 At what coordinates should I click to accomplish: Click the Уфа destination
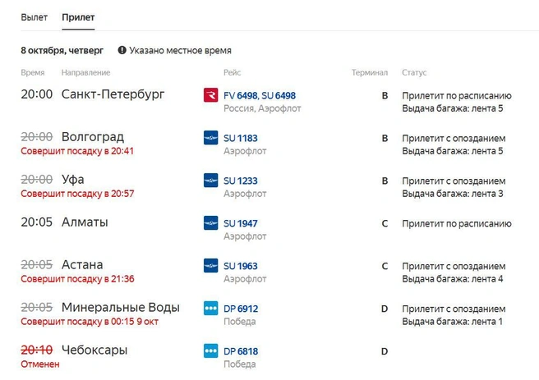pos(72,179)
